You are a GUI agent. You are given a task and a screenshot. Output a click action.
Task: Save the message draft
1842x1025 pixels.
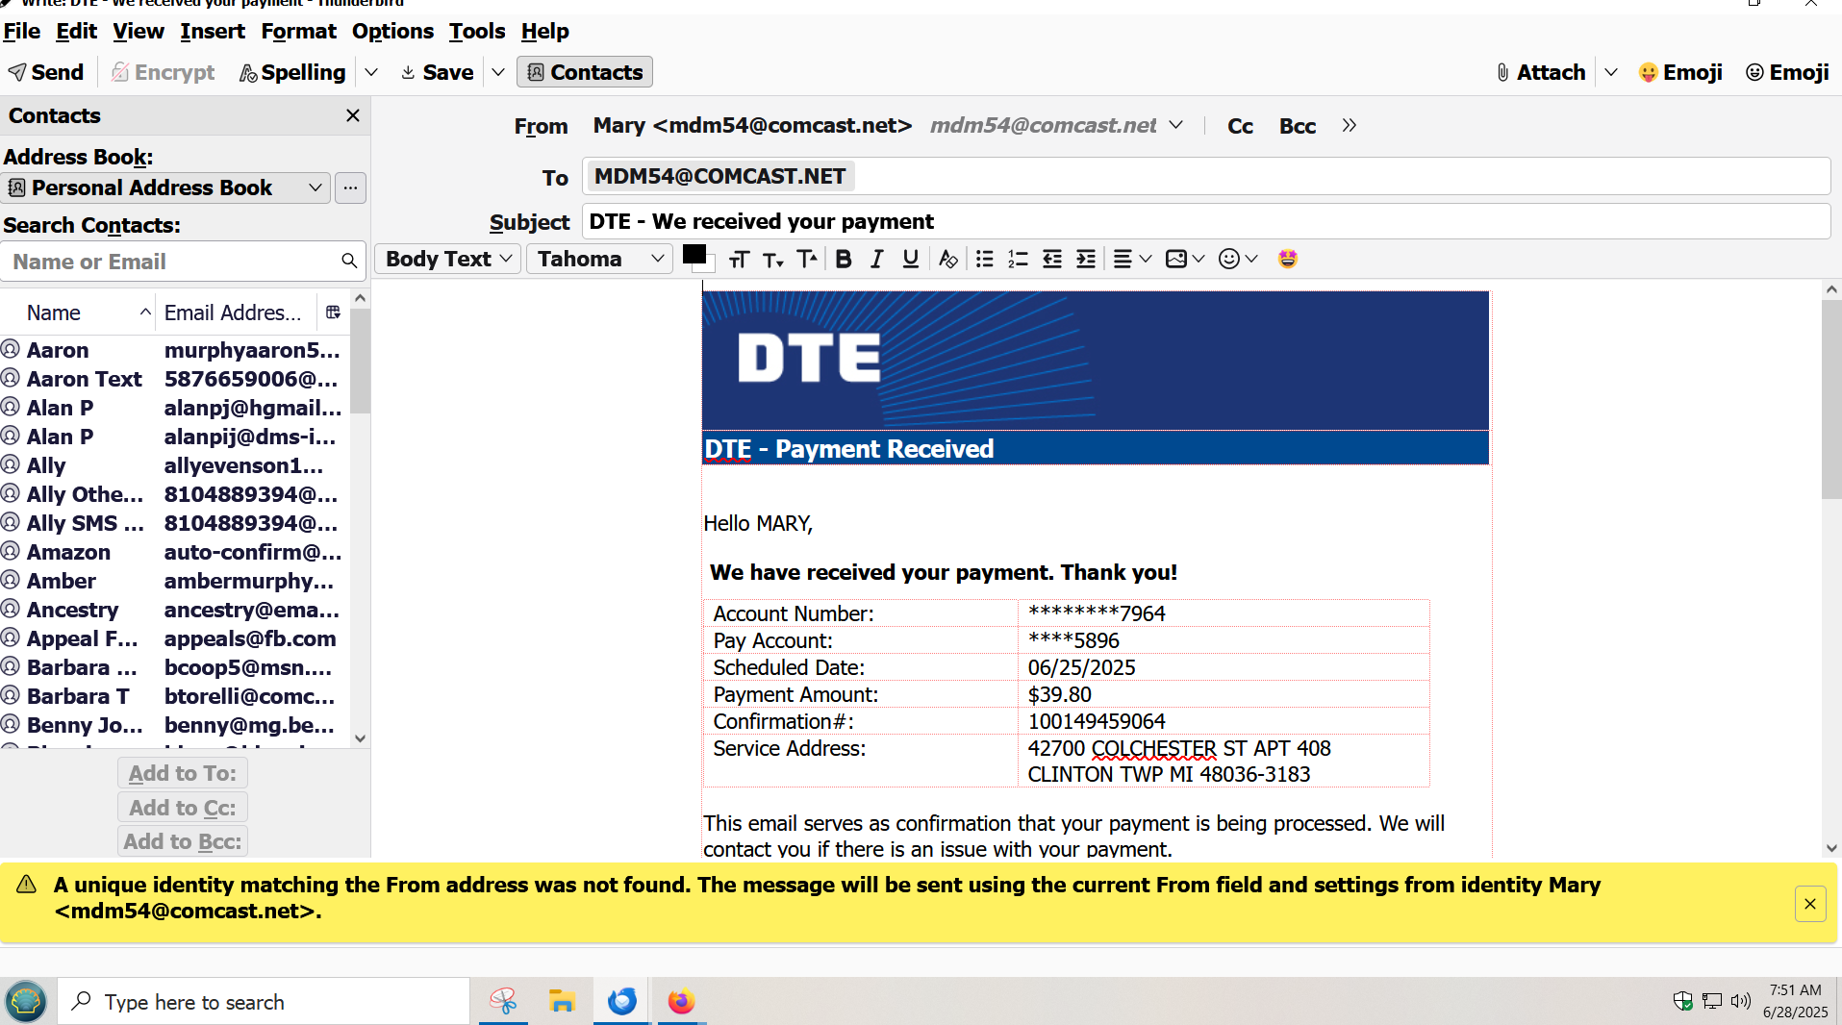point(437,72)
